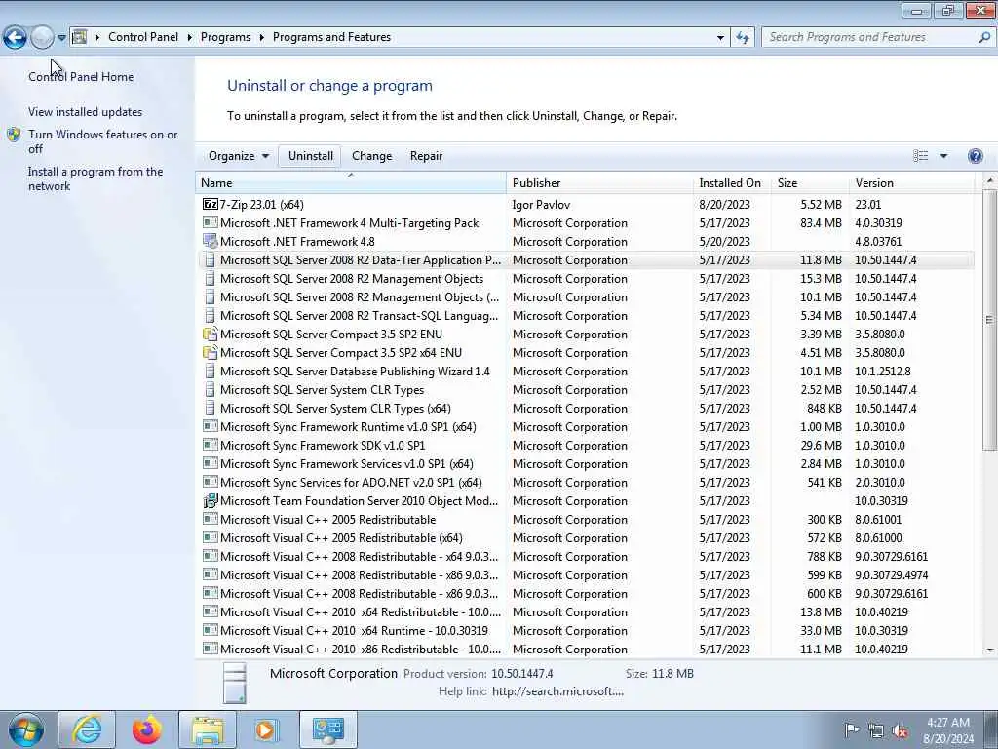Screen dimensions: 998x749
Task: Click Turn Windows features on or off
Action: point(102,141)
